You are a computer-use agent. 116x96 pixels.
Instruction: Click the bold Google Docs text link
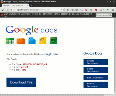coord(51,54)
